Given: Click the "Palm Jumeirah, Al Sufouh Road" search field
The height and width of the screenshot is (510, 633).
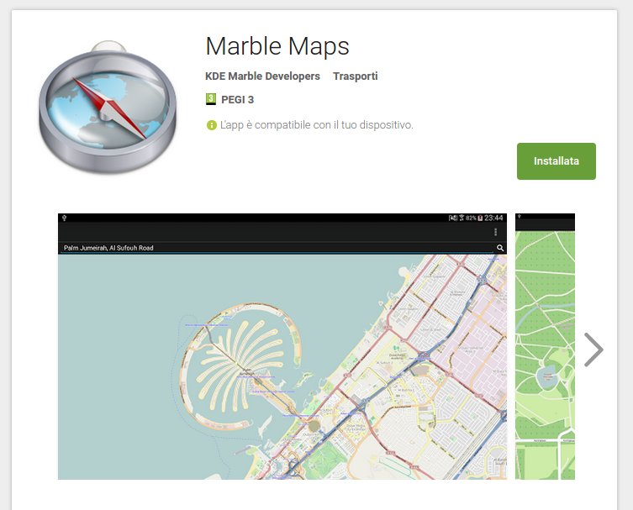Looking at the screenshot, I should [x=277, y=248].
